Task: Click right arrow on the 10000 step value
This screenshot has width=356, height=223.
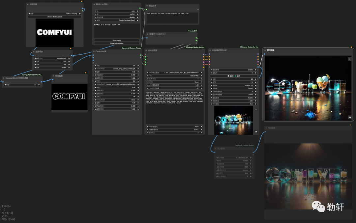Action: (256, 95)
